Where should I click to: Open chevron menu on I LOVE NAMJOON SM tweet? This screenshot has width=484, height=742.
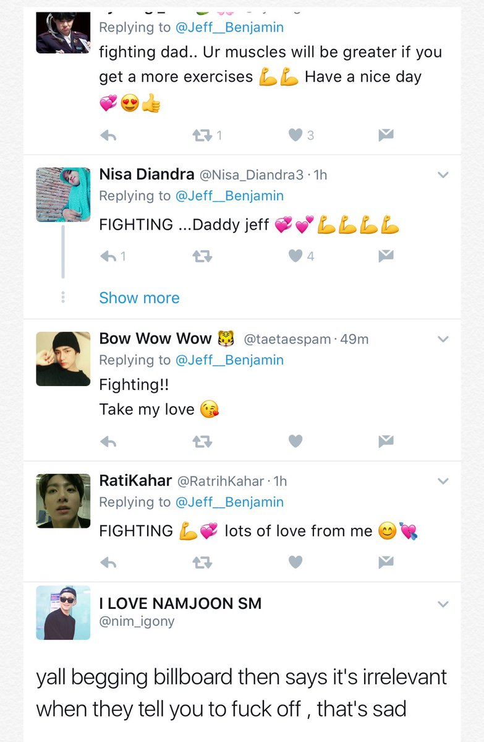point(443,603)
